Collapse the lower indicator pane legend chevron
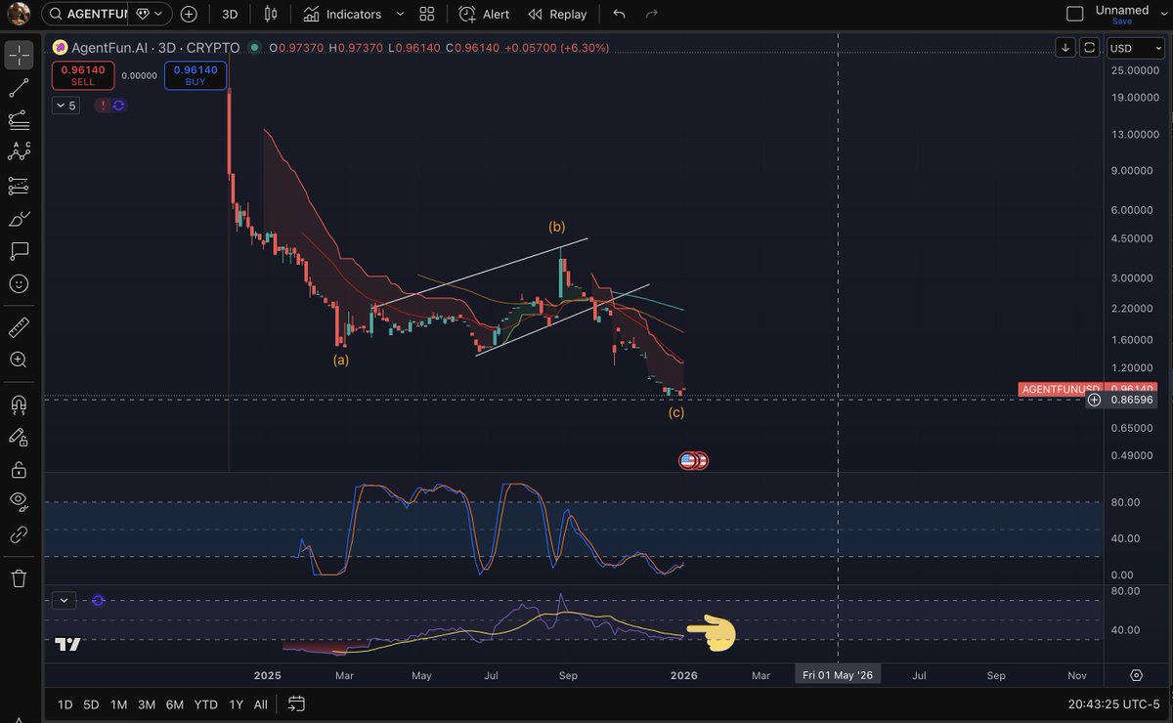 point(63,600)
